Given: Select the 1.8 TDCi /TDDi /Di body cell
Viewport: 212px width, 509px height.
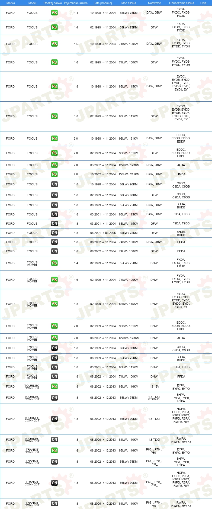Looking at the screenshot, I should pyautogui.click(x=154, y=398).
